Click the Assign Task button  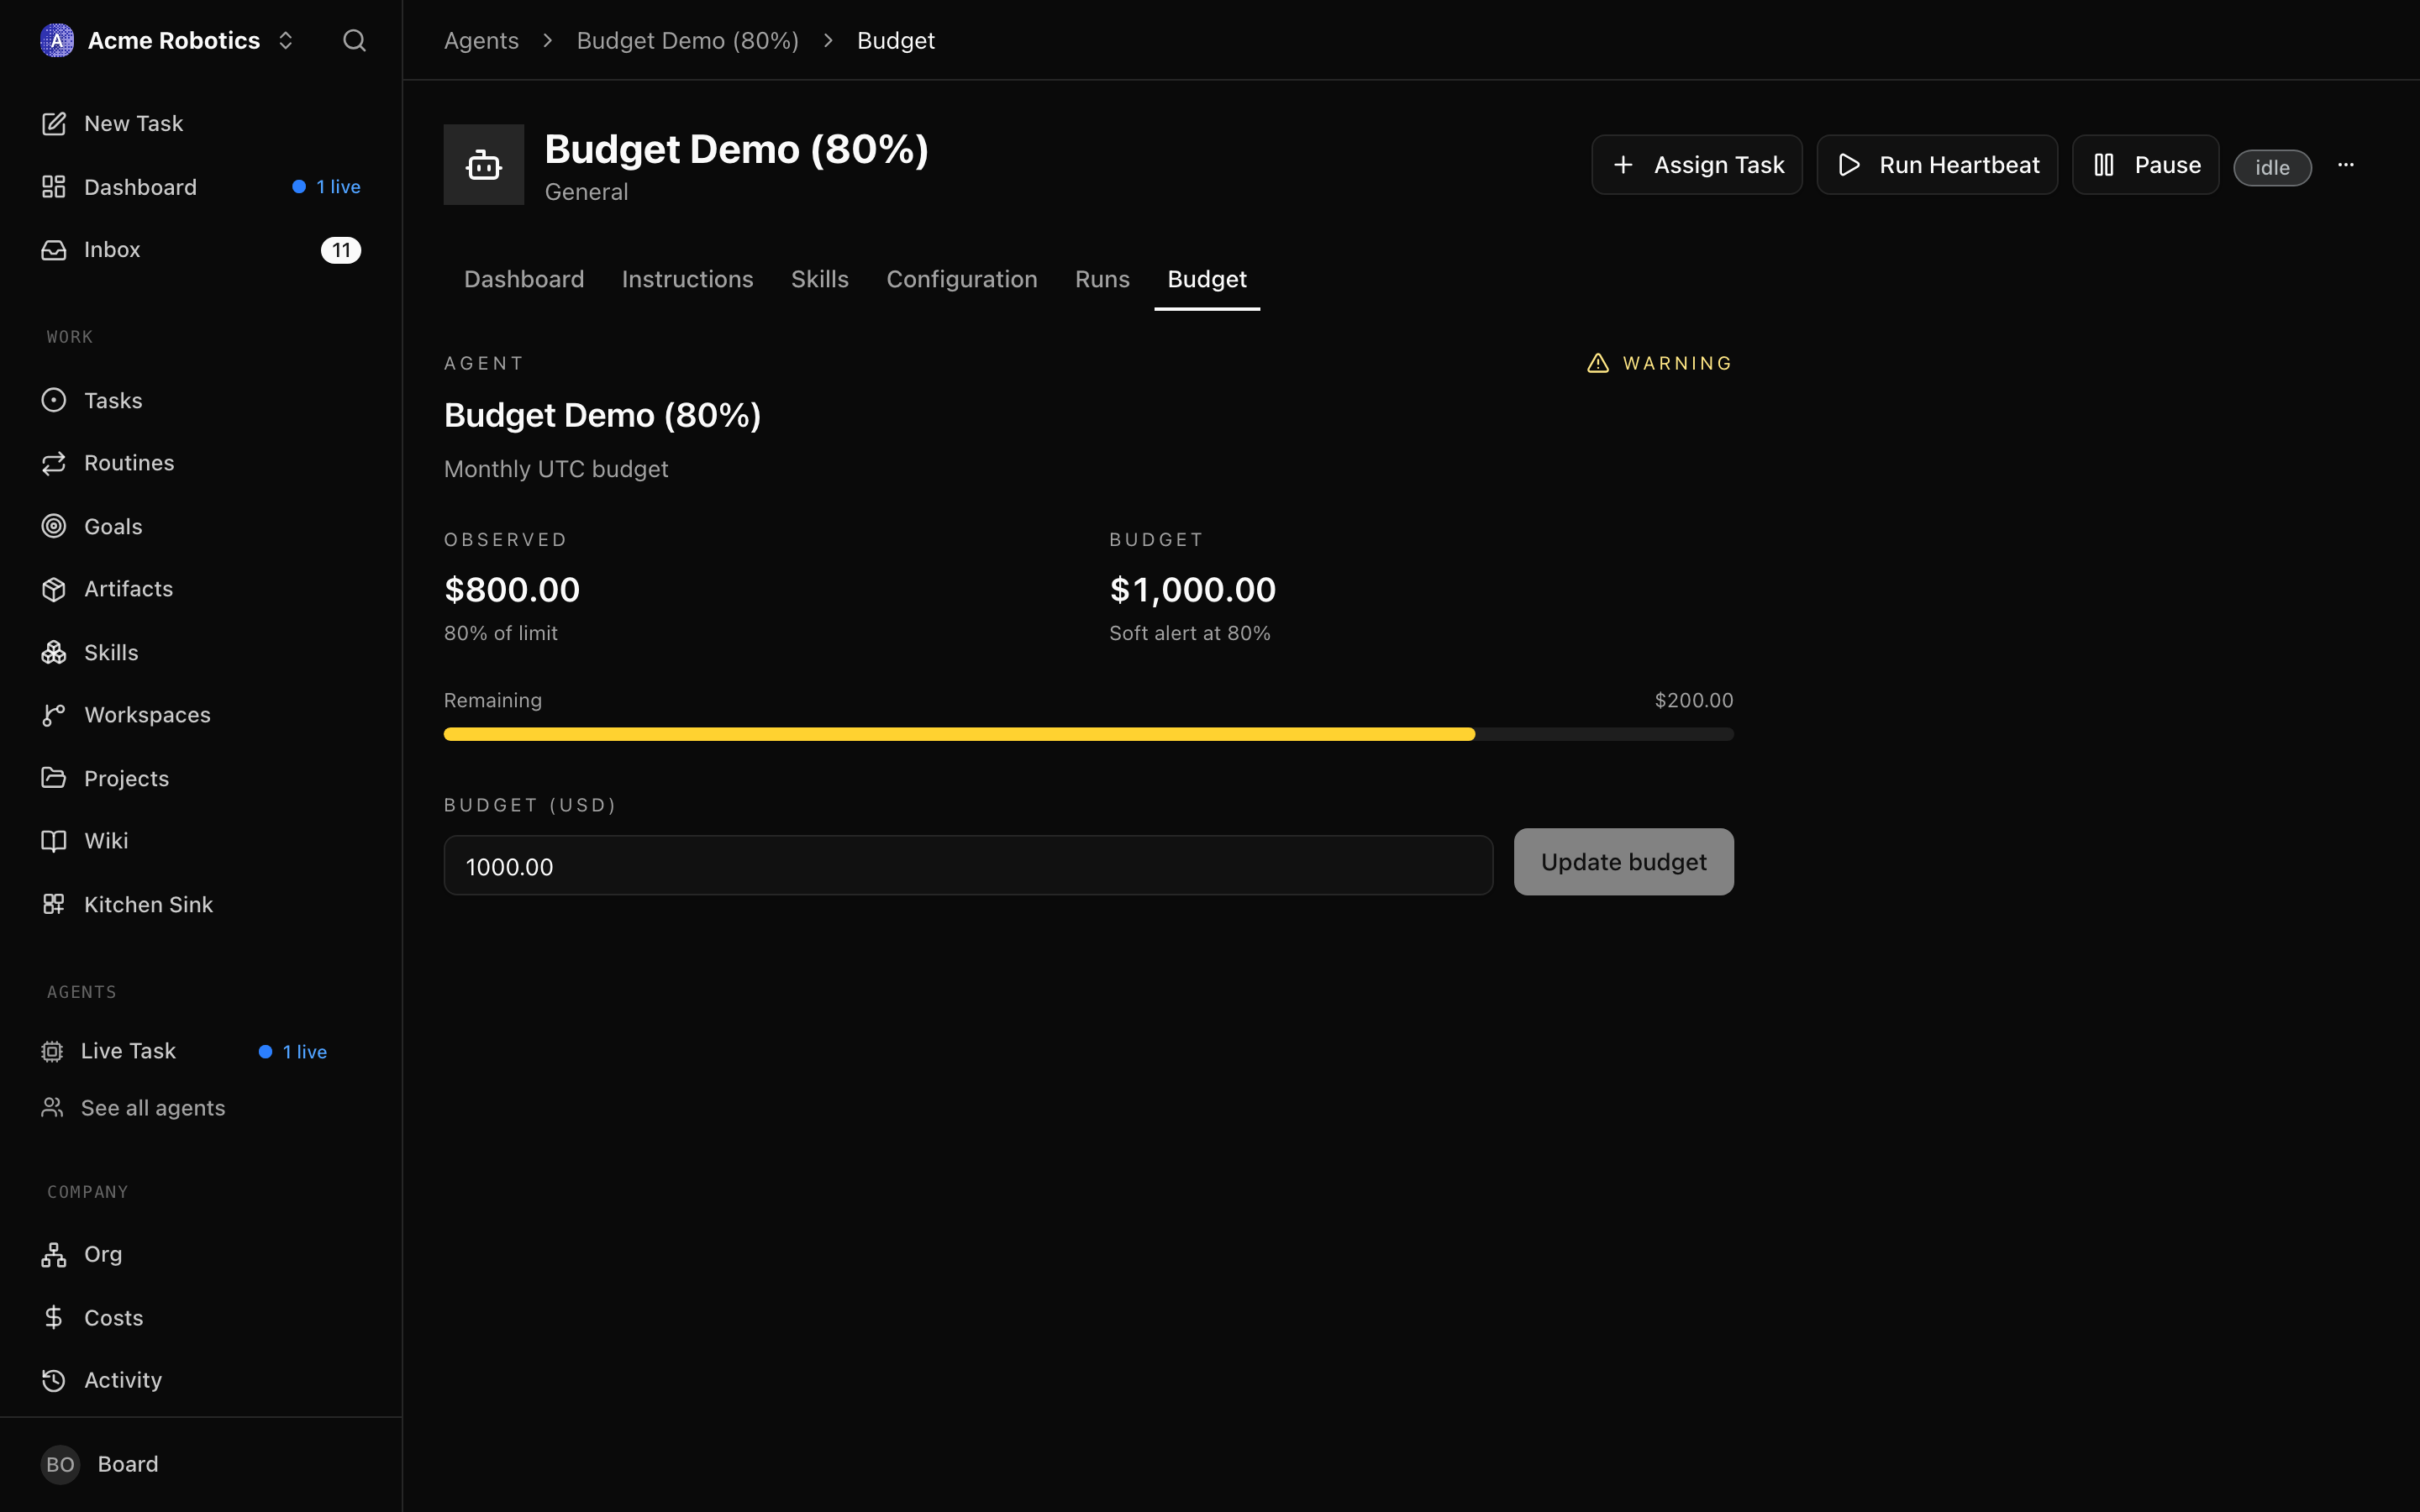[x=1697, y=165]
